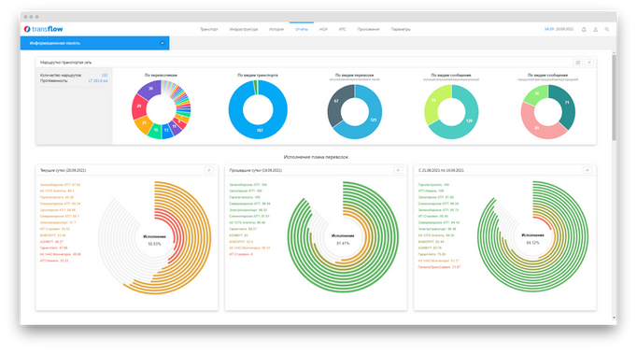Click the search magnifier icon

coord(607,29)
